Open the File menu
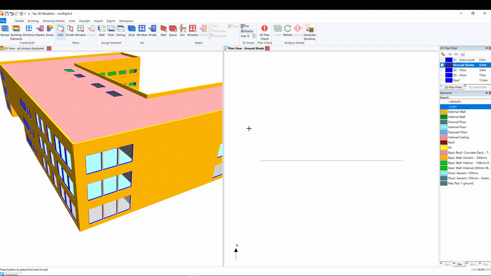Image resolution: width=491 pixels, height=276 pixels. [x=3, y=21]
